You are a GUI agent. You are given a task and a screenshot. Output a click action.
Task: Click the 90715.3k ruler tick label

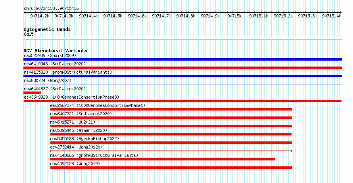307,16
